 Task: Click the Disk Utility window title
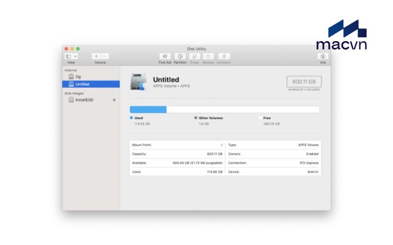point(196,49)
